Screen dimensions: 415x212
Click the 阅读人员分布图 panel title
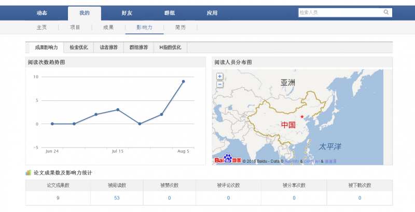(233, 62)
